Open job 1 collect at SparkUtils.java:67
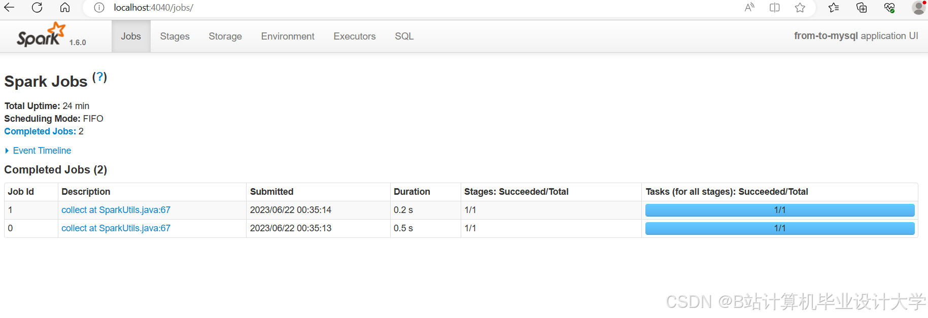 (116, 210)
